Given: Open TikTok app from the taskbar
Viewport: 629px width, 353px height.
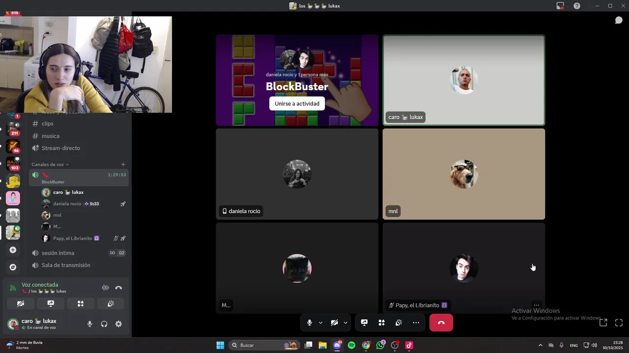Looking at the screenshot, I should coord(409,345).
